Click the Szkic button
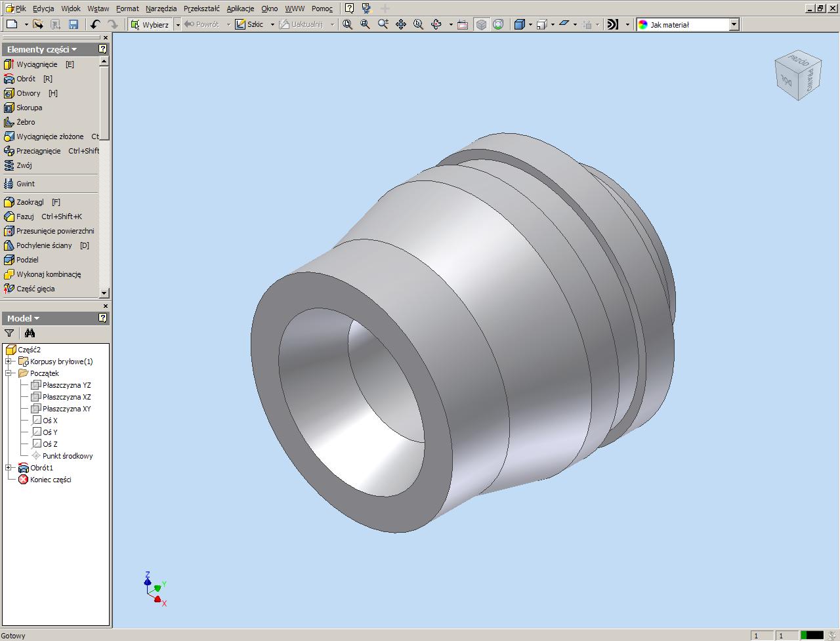 pyautogui.click(x=250, y=24)
